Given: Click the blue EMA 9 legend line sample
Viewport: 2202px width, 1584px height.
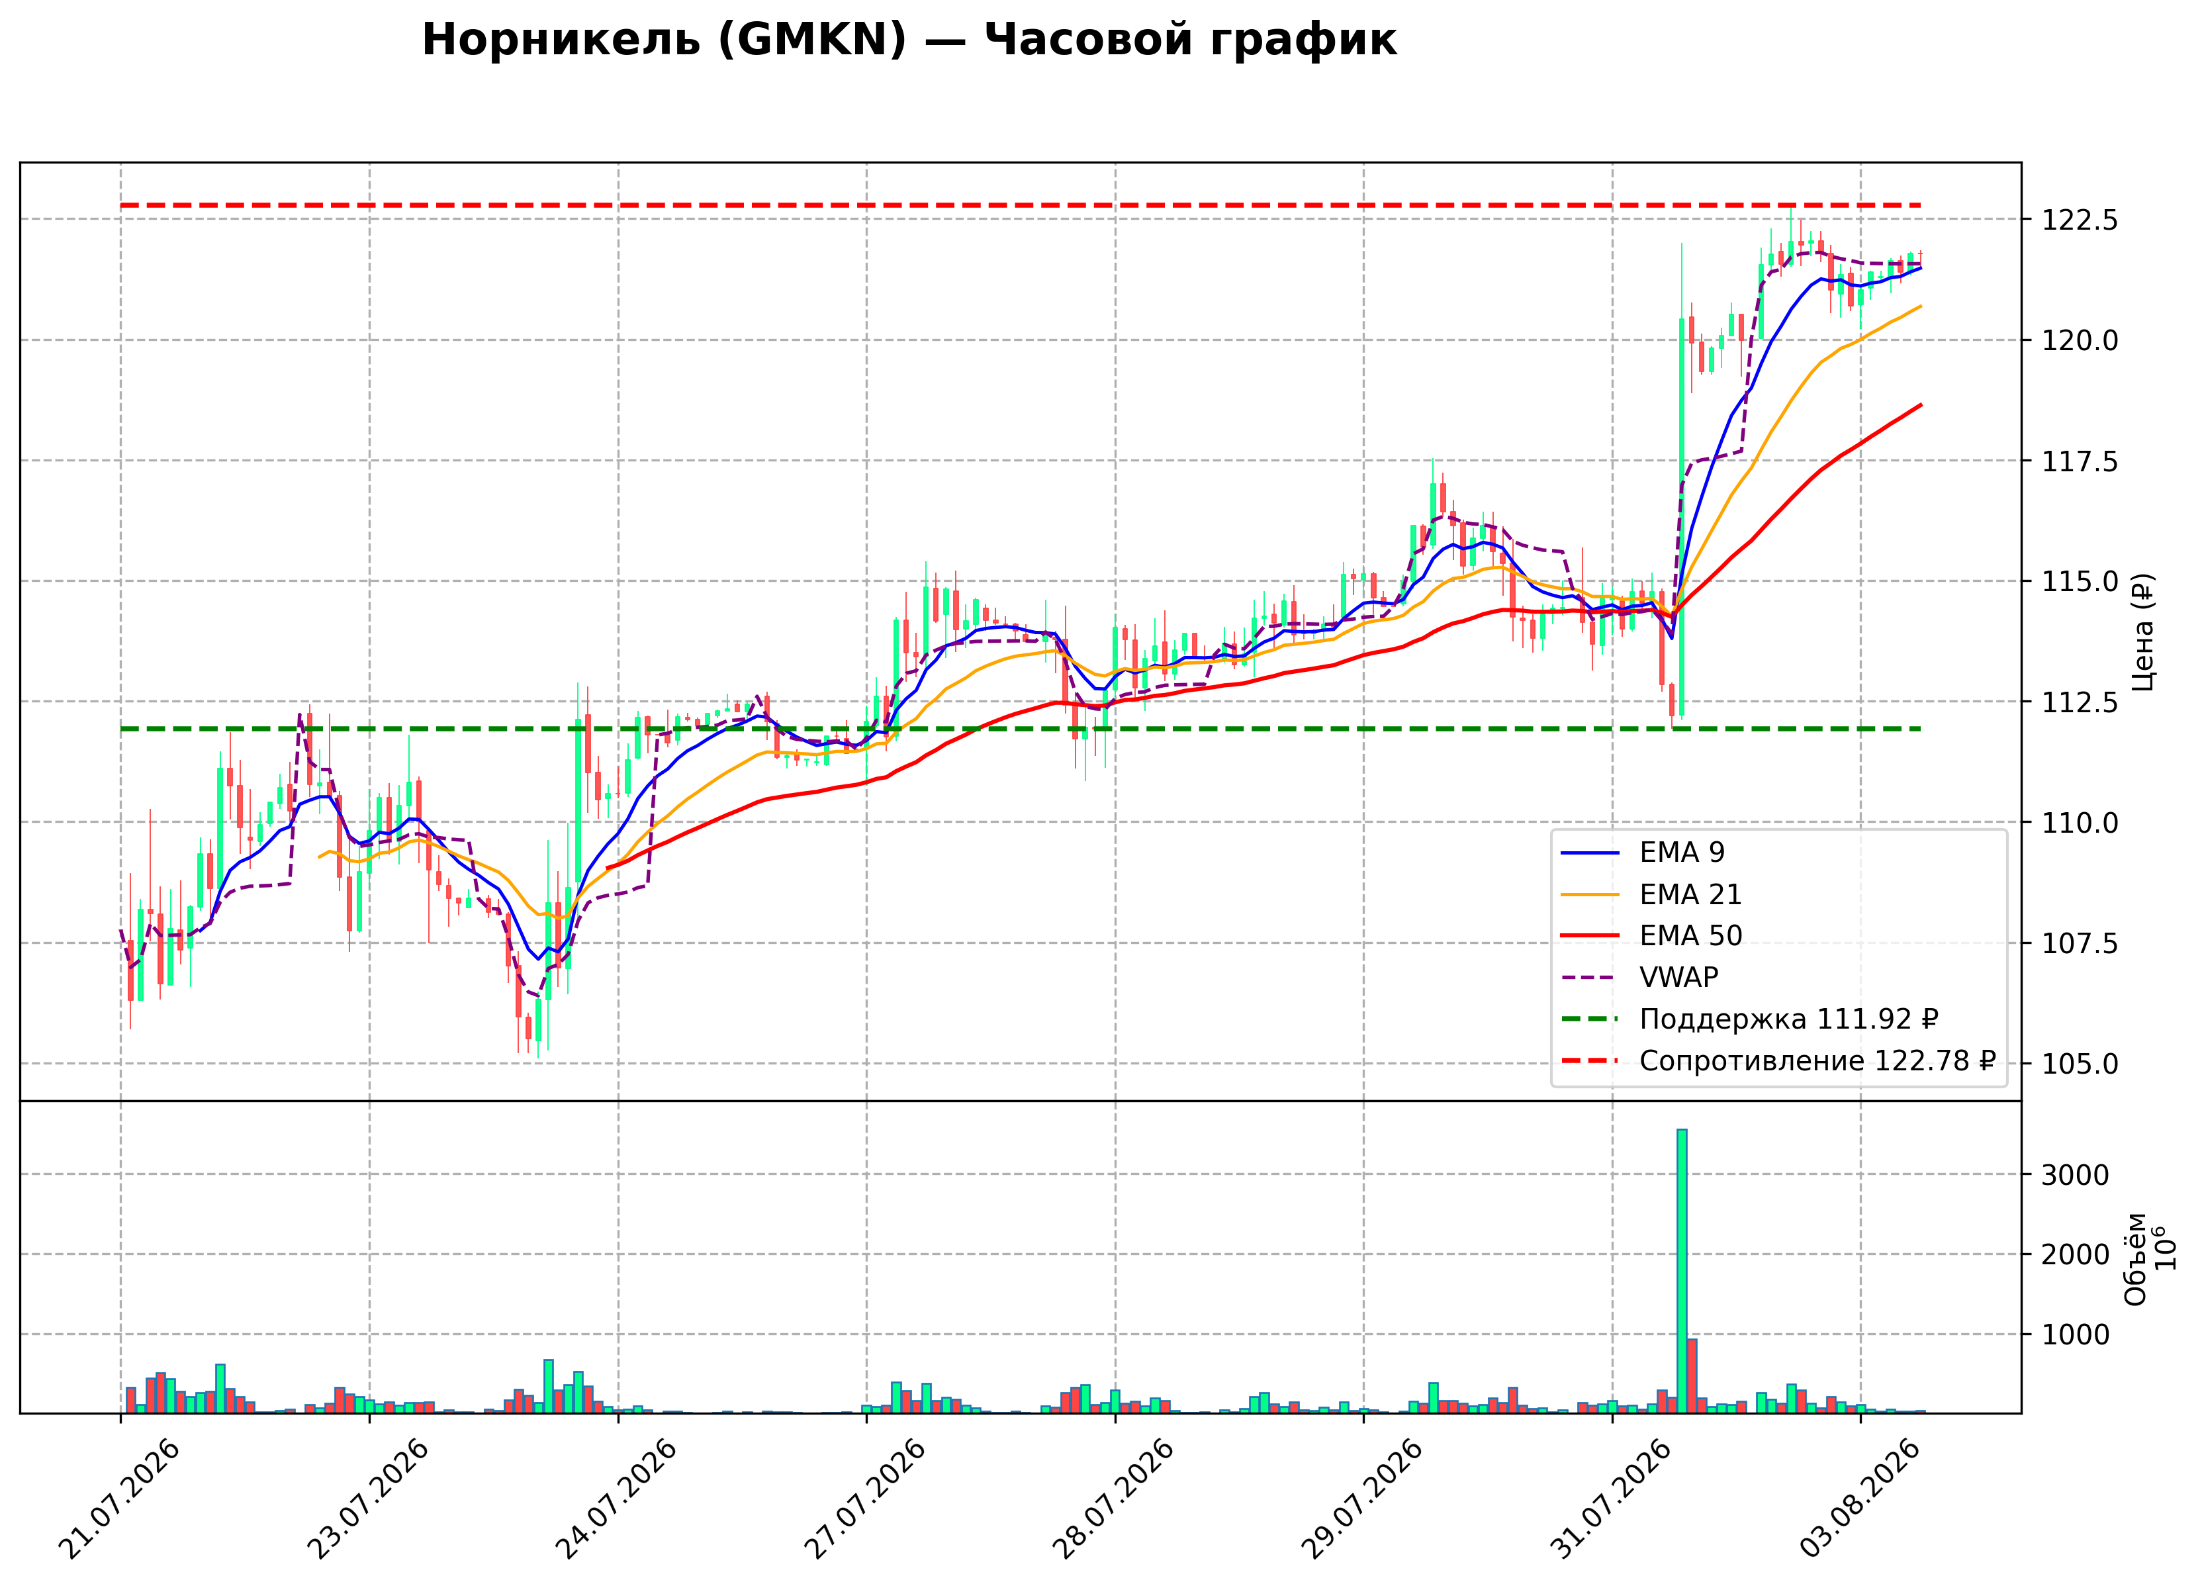Looking at the screenshot, I should [1590, 854].
